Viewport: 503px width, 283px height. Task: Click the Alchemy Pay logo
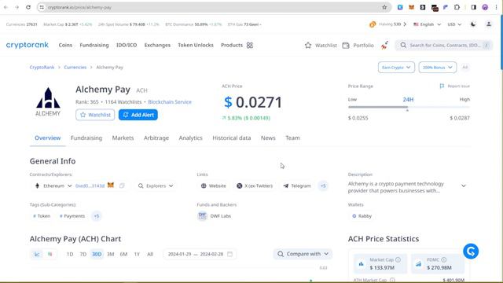[48, 101]
